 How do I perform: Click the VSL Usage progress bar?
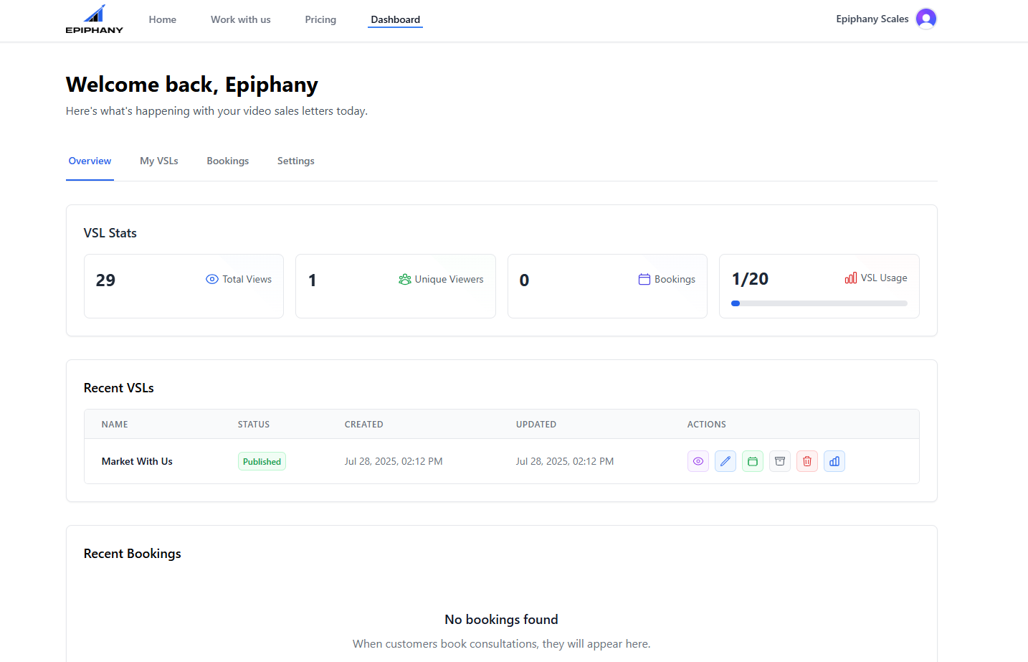tap(819, 303)
